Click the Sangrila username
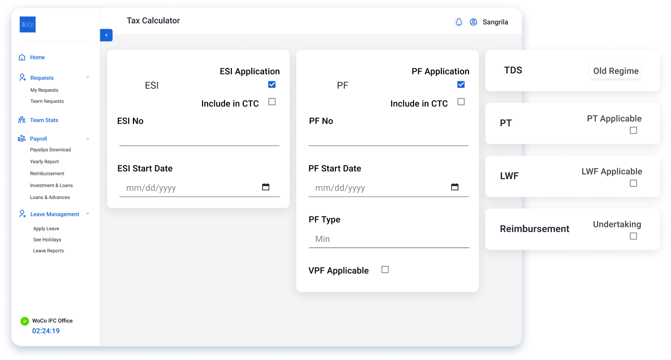This screenshot has height=360, width=671. 495,22
